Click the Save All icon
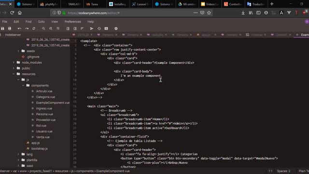The width and height of the screenshot is (309, 174). coord(10,29)
